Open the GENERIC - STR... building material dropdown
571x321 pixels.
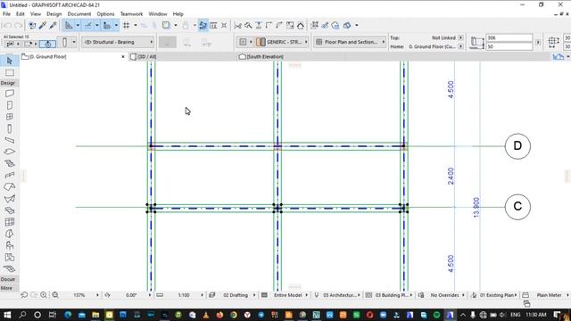pos(282,42)
